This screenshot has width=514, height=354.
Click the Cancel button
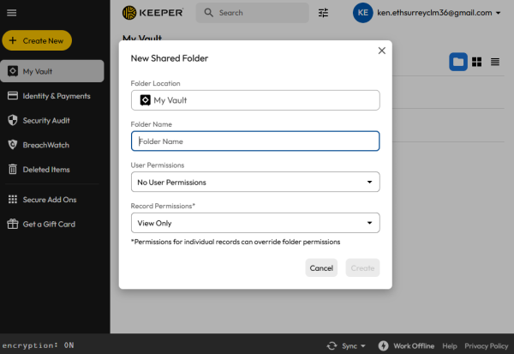click(x=321, y=268)
